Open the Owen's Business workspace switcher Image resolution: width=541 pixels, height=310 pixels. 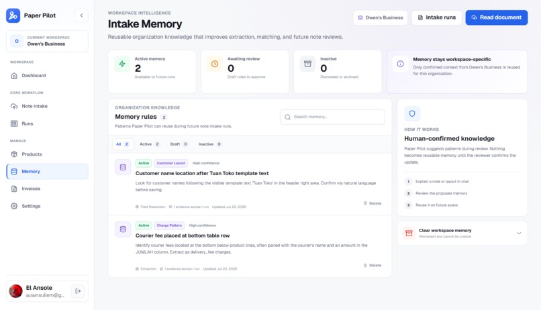click(47, 41)
